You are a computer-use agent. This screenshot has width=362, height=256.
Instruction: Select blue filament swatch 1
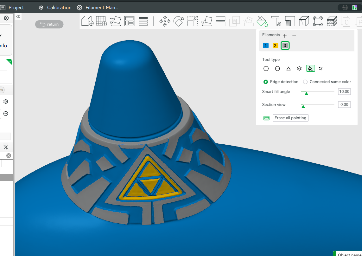click(x=265, y=46)
